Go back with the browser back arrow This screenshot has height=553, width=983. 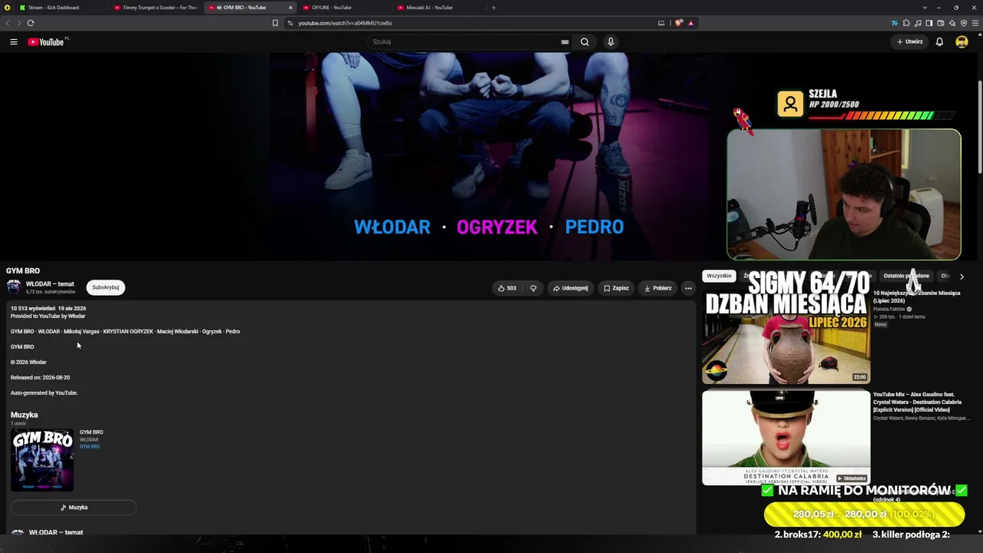click(x=8, y=23)
